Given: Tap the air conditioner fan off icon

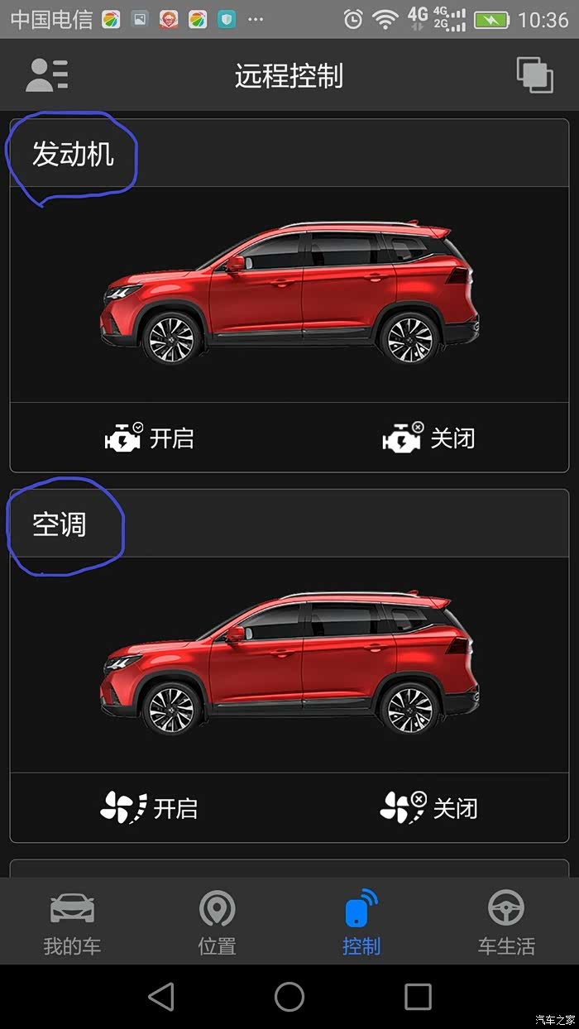Looking at the screenshot, I should point(404,807).
